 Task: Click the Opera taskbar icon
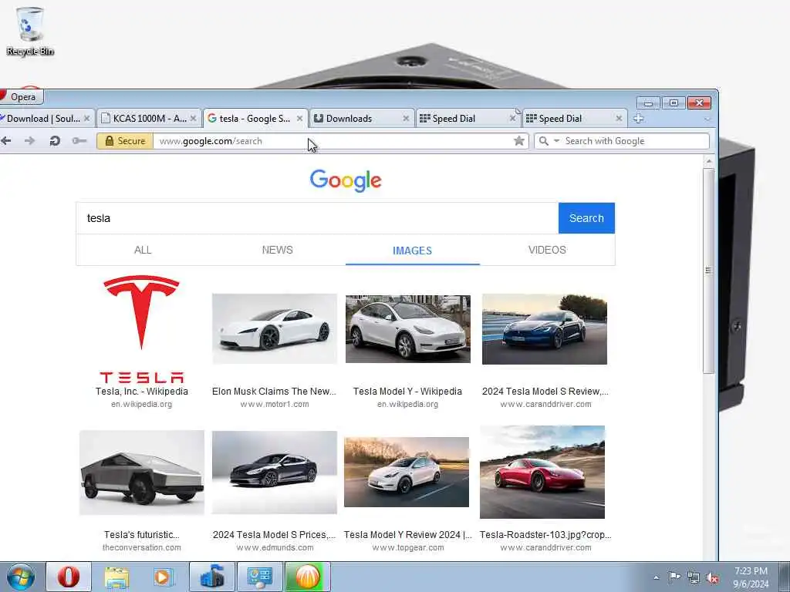tap(69, 577)
